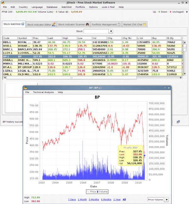
Task: Show the 7 Days chart range
Action: [72, 200]
